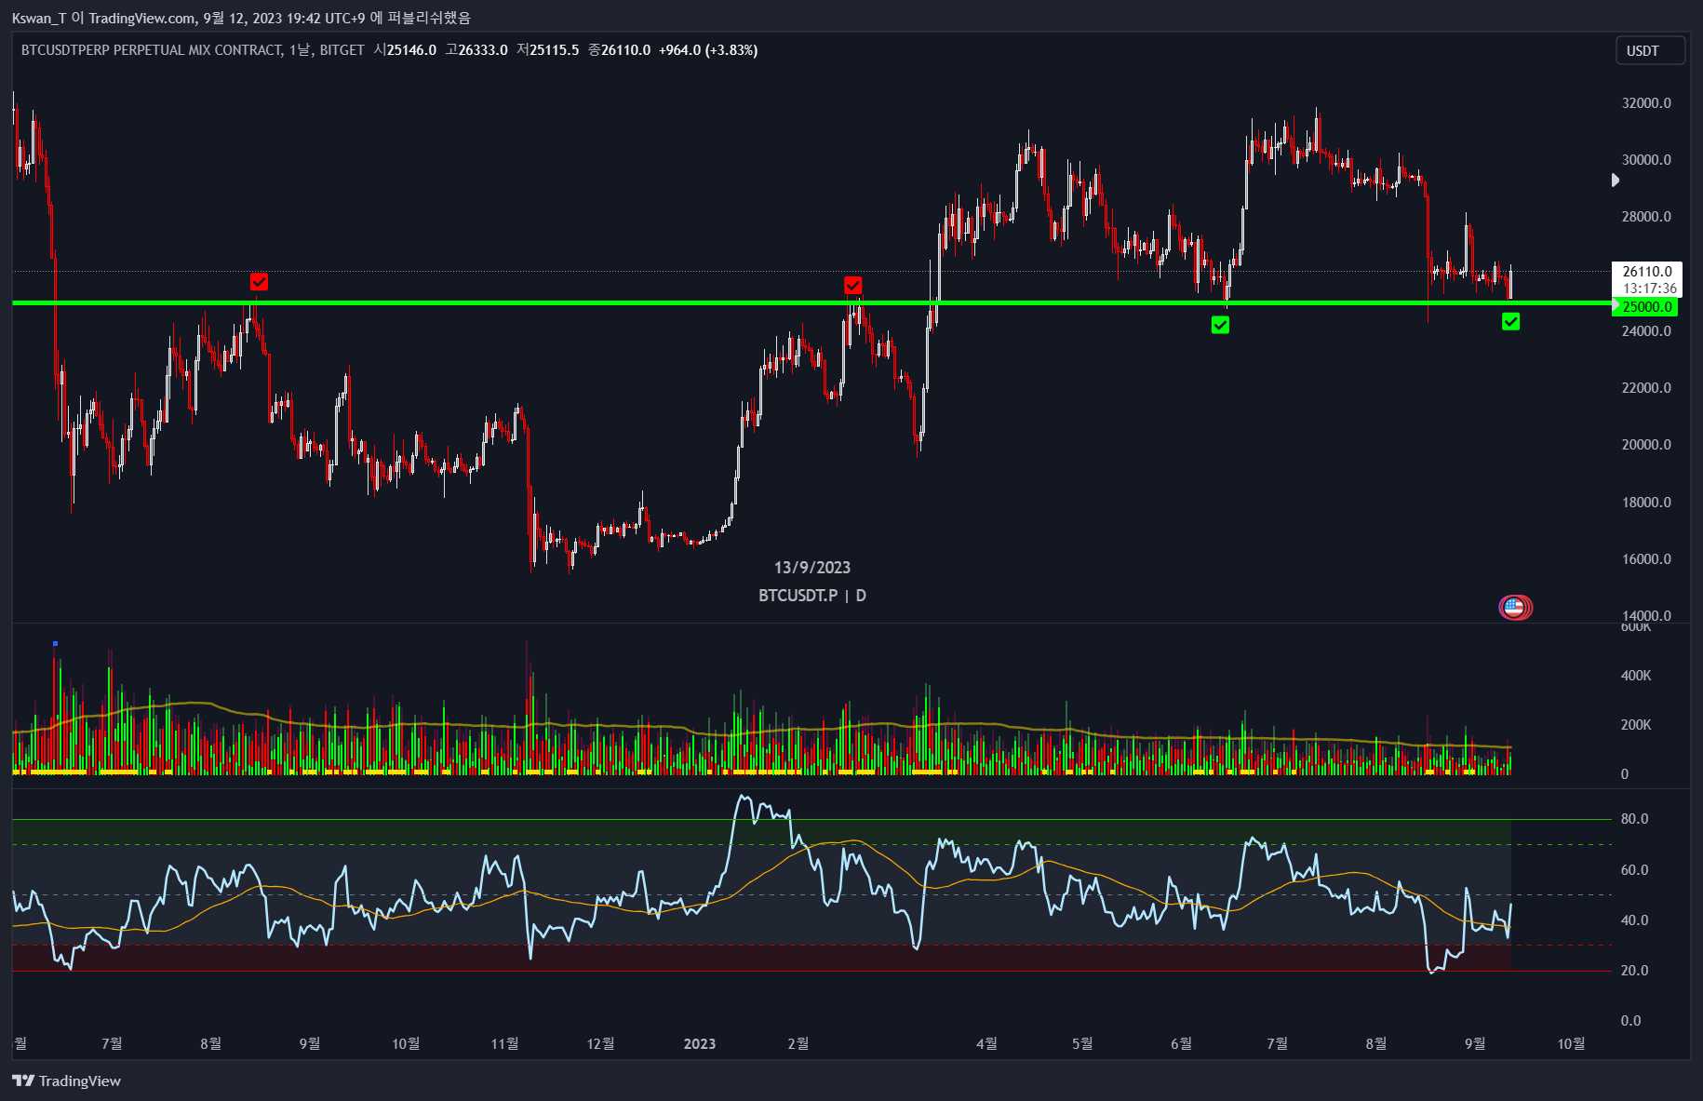This screenshot has width=1703, height=1101.
Task: Click the 200K volume axis label
Action: coord(1636,725)
